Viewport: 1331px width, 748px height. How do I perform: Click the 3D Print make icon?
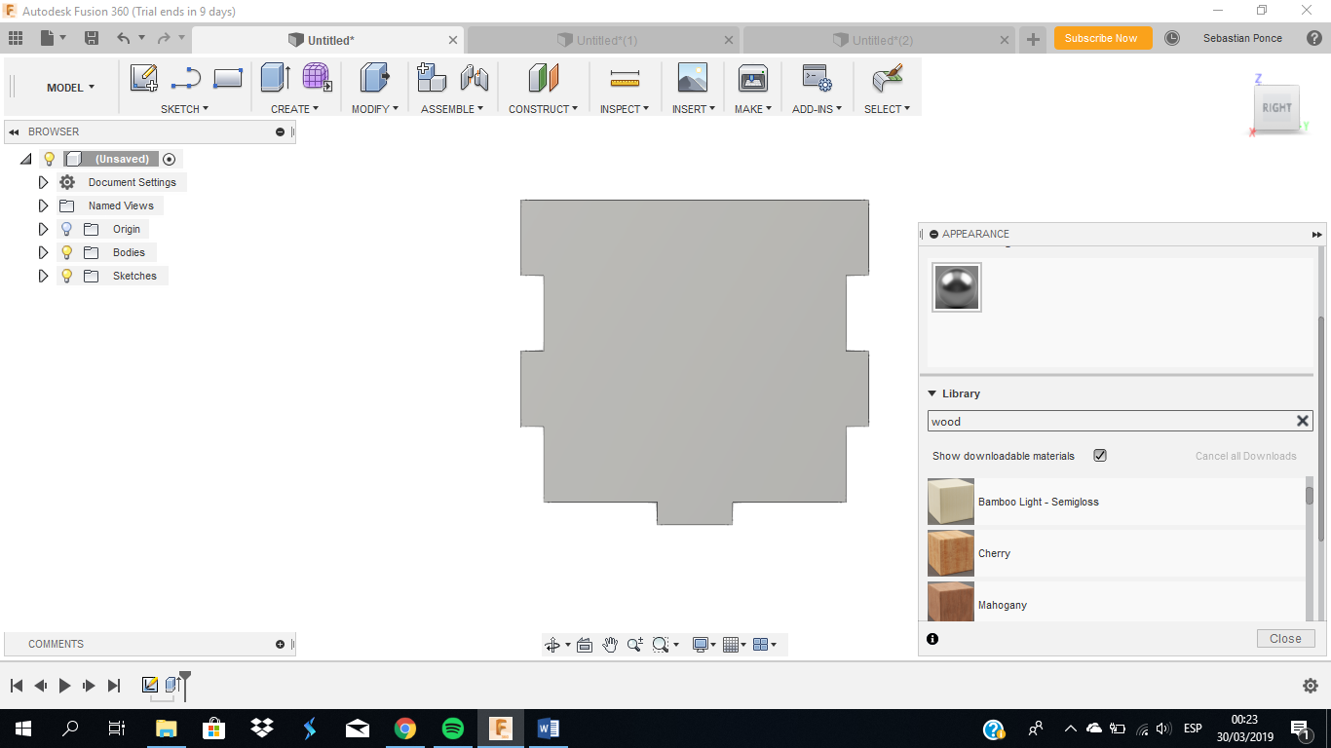click(x=753, y=78)
